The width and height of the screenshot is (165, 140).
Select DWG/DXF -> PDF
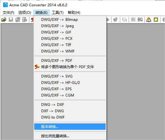(70, 61)
